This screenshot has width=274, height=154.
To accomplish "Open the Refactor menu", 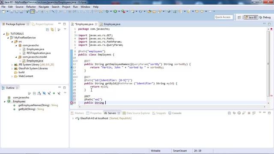I will tap(31, 7).
